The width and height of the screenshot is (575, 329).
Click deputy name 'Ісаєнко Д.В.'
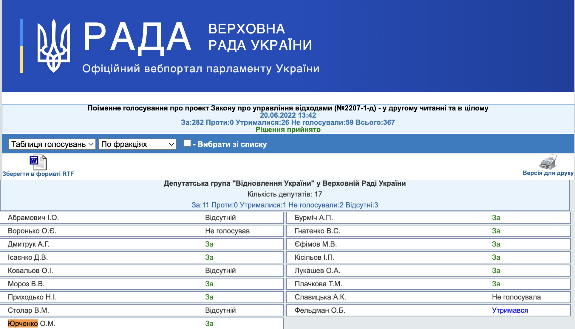28,257
